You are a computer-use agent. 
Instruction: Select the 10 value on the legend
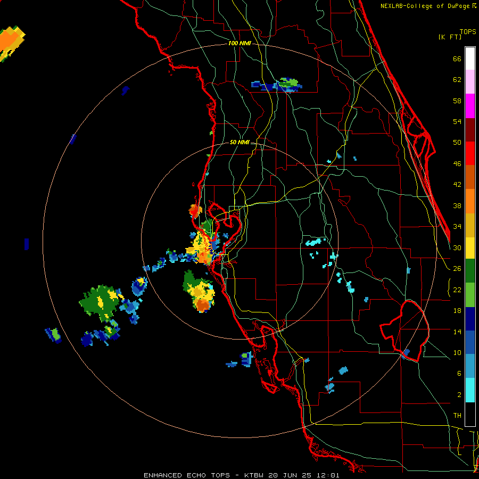[457, 352]
